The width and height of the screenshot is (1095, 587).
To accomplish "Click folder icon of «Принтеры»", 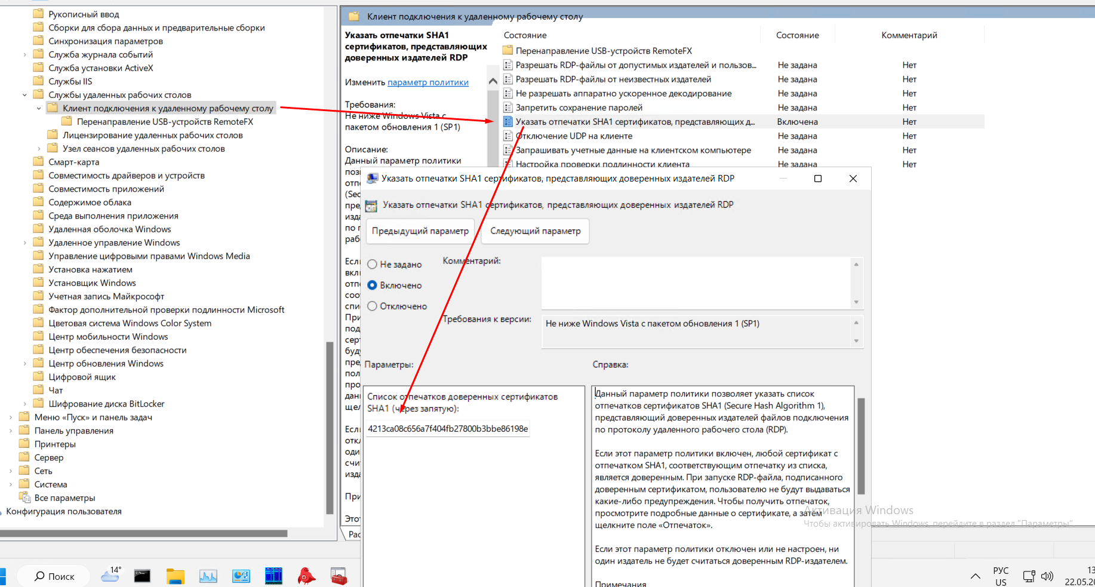I will (24, 444).
